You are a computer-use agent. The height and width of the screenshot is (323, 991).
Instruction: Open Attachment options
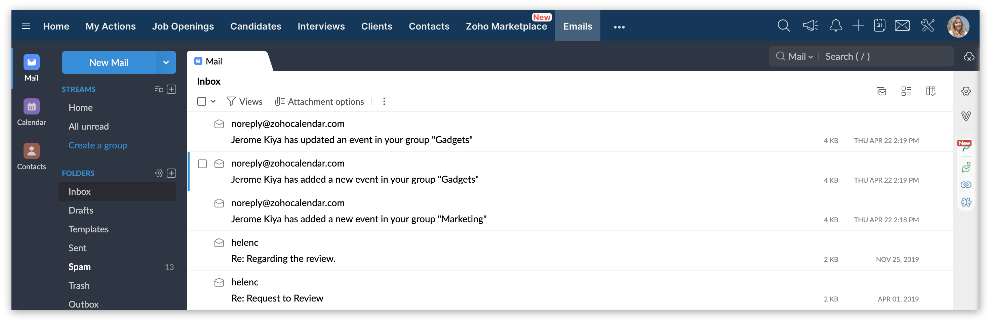319,101
